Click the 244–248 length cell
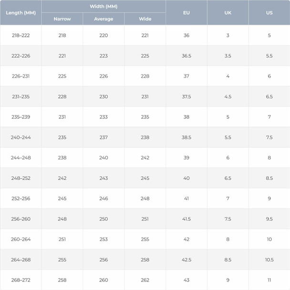290x290 pixels. [x=21, y=158]
